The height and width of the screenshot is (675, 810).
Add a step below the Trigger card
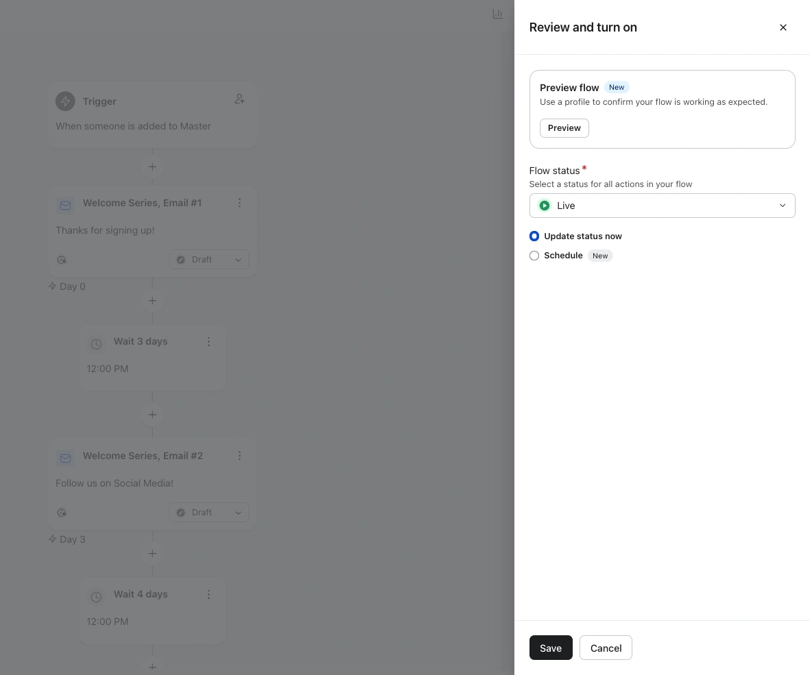coord(152,167)
